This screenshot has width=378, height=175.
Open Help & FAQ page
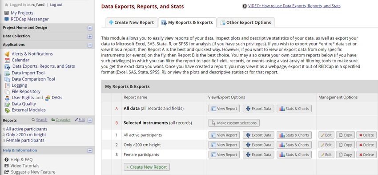(21, 159)
